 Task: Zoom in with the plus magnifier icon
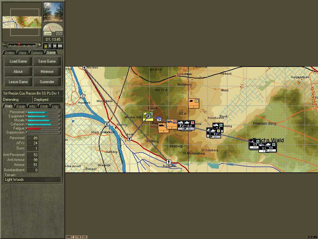pyautogui.click(x=39, y=45)
